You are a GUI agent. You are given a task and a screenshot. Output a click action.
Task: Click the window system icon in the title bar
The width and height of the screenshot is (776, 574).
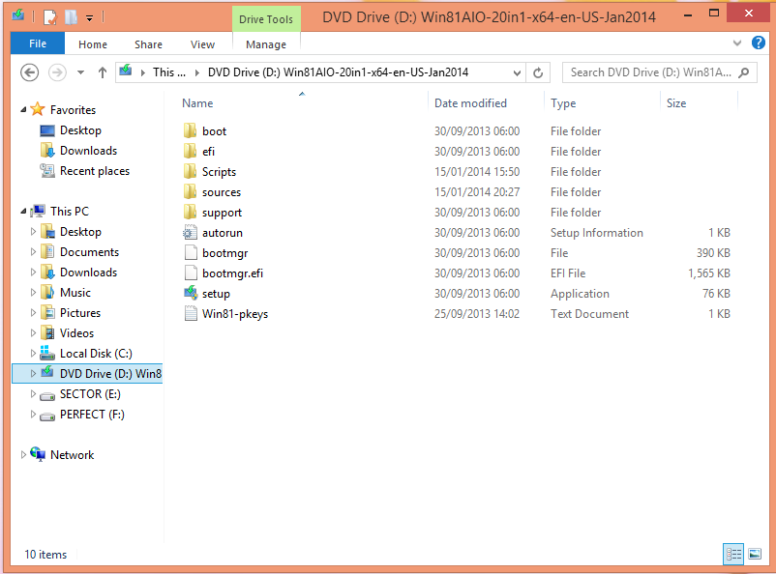pos(18,15)
